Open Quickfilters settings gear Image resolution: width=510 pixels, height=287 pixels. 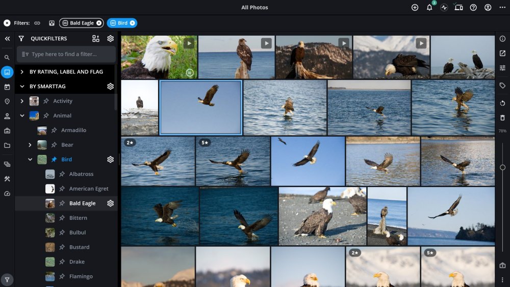coord(111,39)
